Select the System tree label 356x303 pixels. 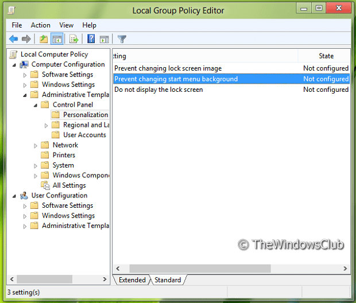click(x=63, y=165)
